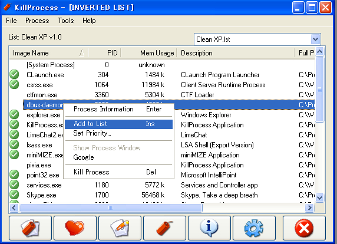Choose Set Priority... in context menu

[118, 133]
